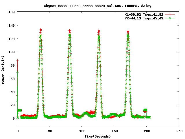Click the y-axis tick label 100
The height and width of the screenshot is (139, 185).
(x=12, y=52)
